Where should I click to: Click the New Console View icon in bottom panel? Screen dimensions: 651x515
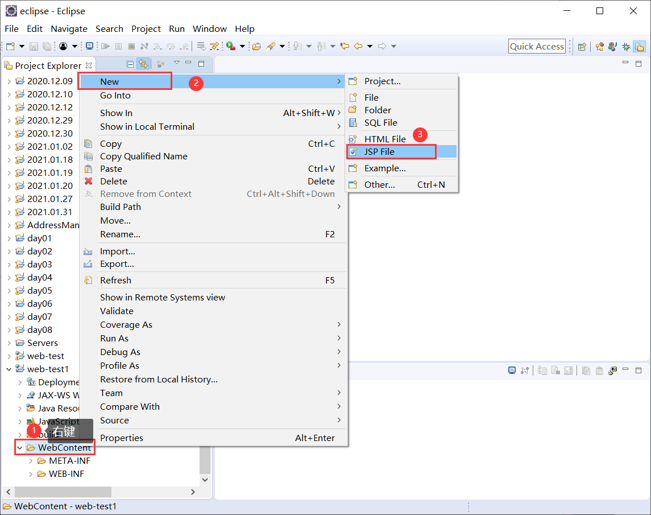coord(612,370)
